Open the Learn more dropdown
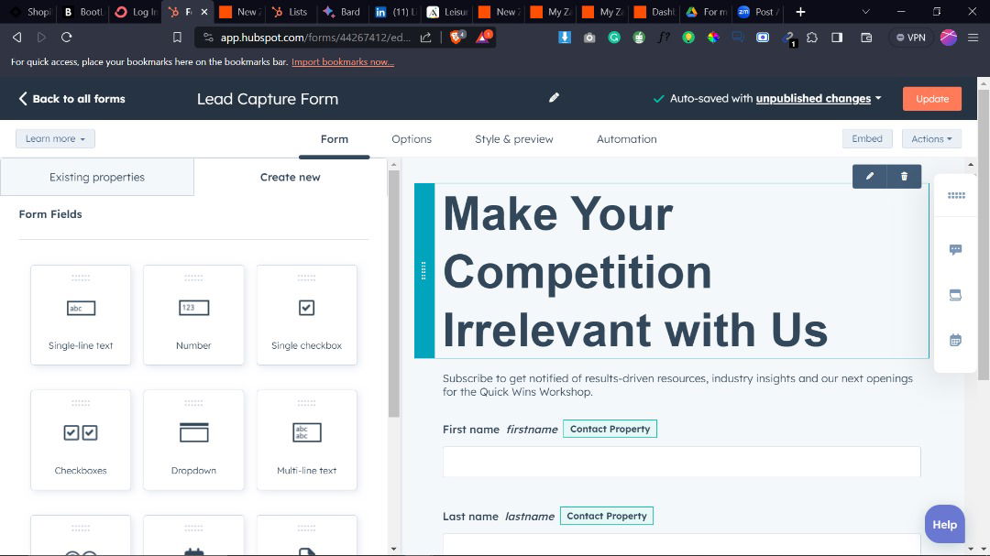Image resolution: width=990 pixels, height=556 pixels. [55, 139]
